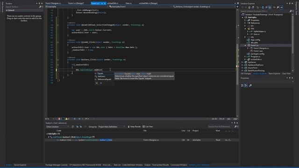Click the warnings triangle icon in editor strip
This screenshot has width=299, height=168.
click(66, 119)
